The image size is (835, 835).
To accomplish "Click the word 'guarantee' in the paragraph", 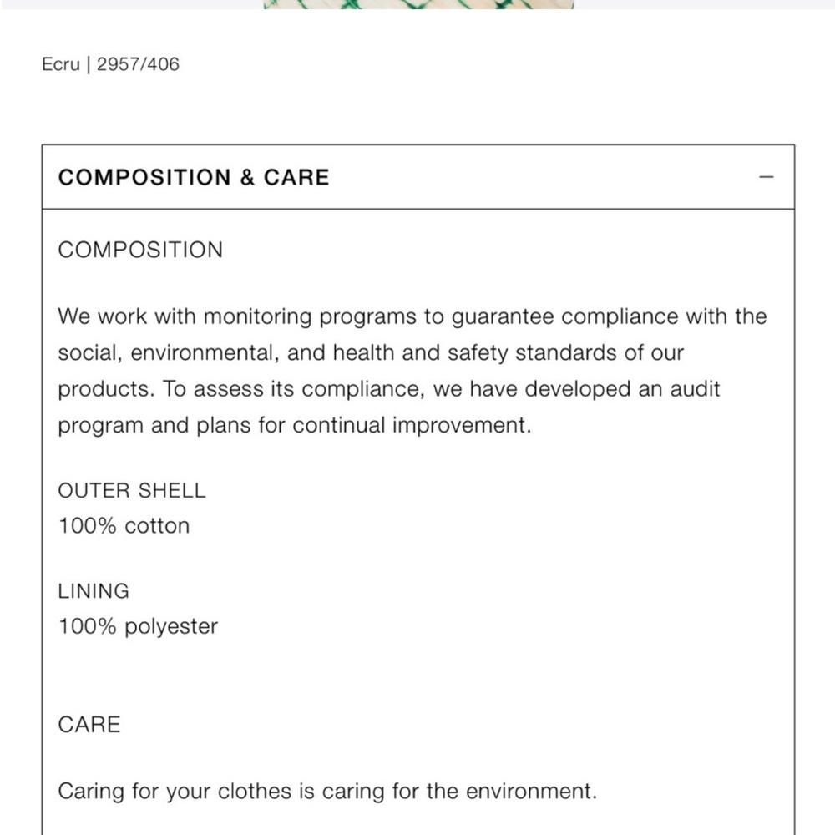I will tap(503, 317).
